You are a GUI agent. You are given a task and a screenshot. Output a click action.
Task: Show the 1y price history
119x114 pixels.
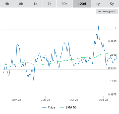pos(98,4)
